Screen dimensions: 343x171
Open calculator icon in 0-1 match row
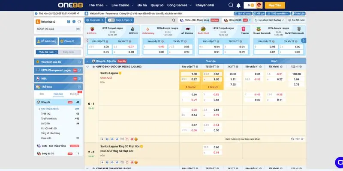click(x=107, y=139)
